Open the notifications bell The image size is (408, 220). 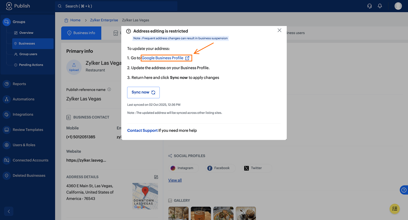pyautogui.click(x=380, y=6)
